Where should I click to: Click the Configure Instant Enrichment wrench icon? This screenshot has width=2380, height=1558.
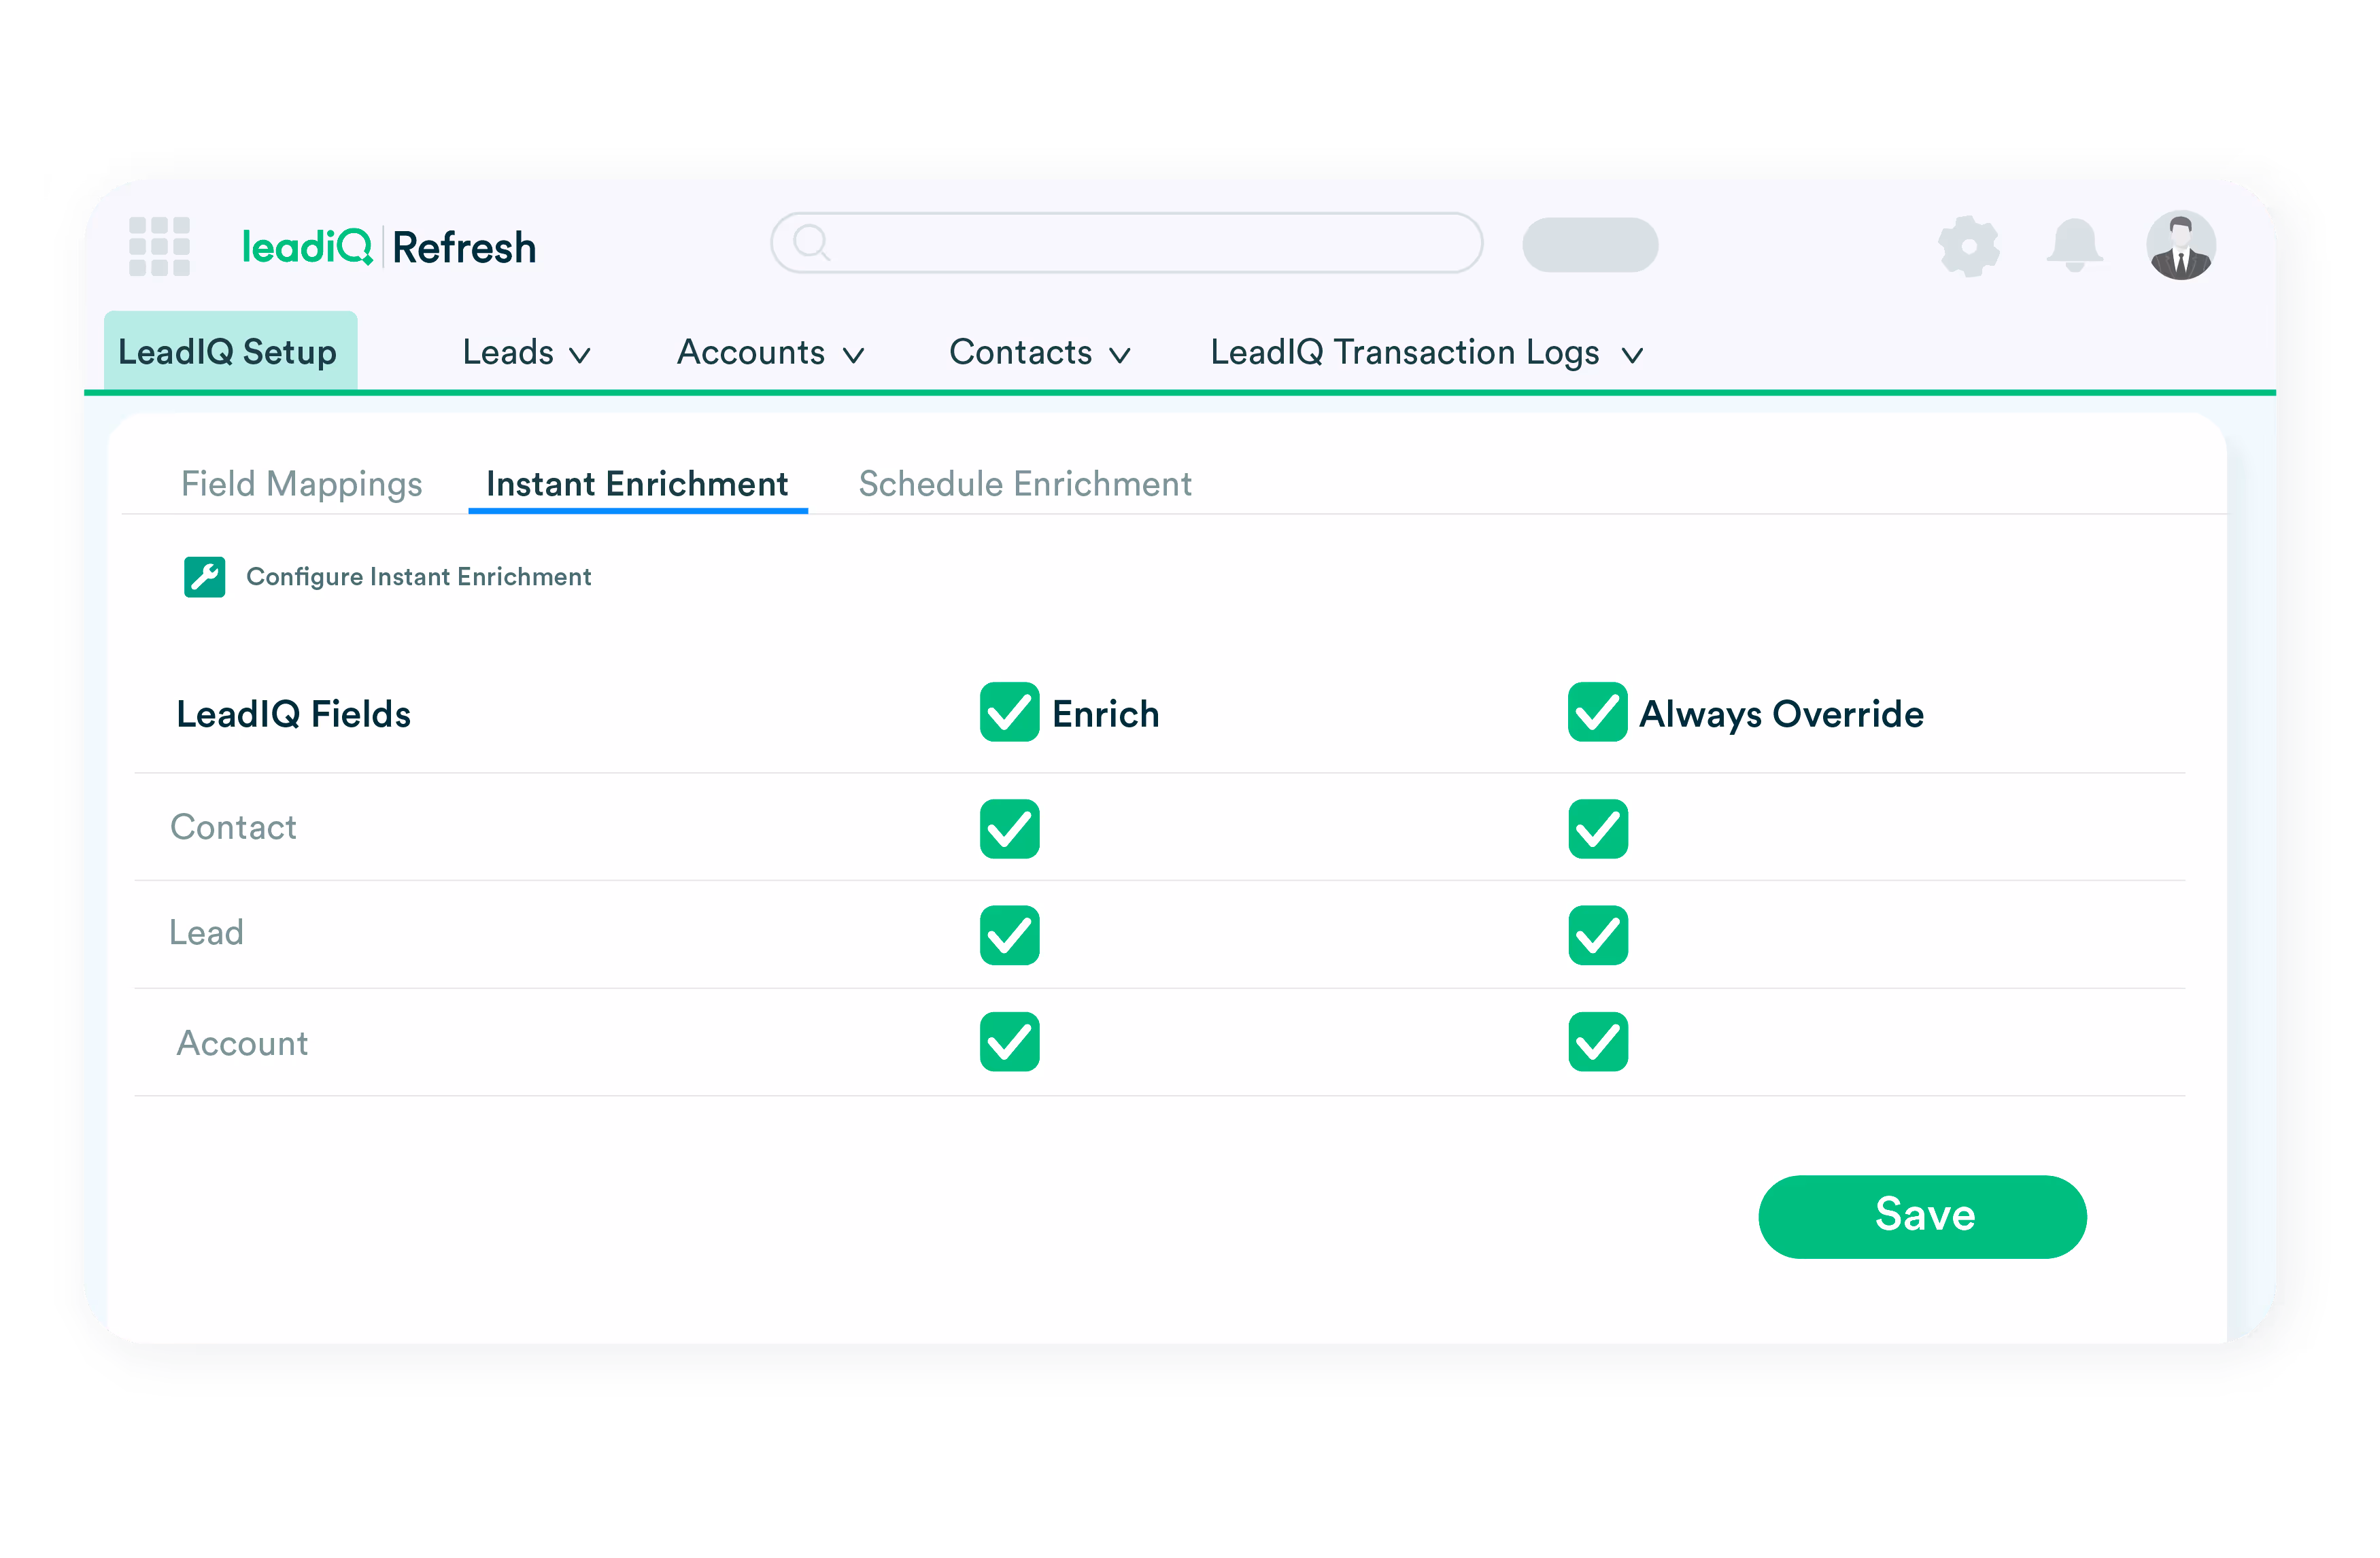(x=205, y=576)
